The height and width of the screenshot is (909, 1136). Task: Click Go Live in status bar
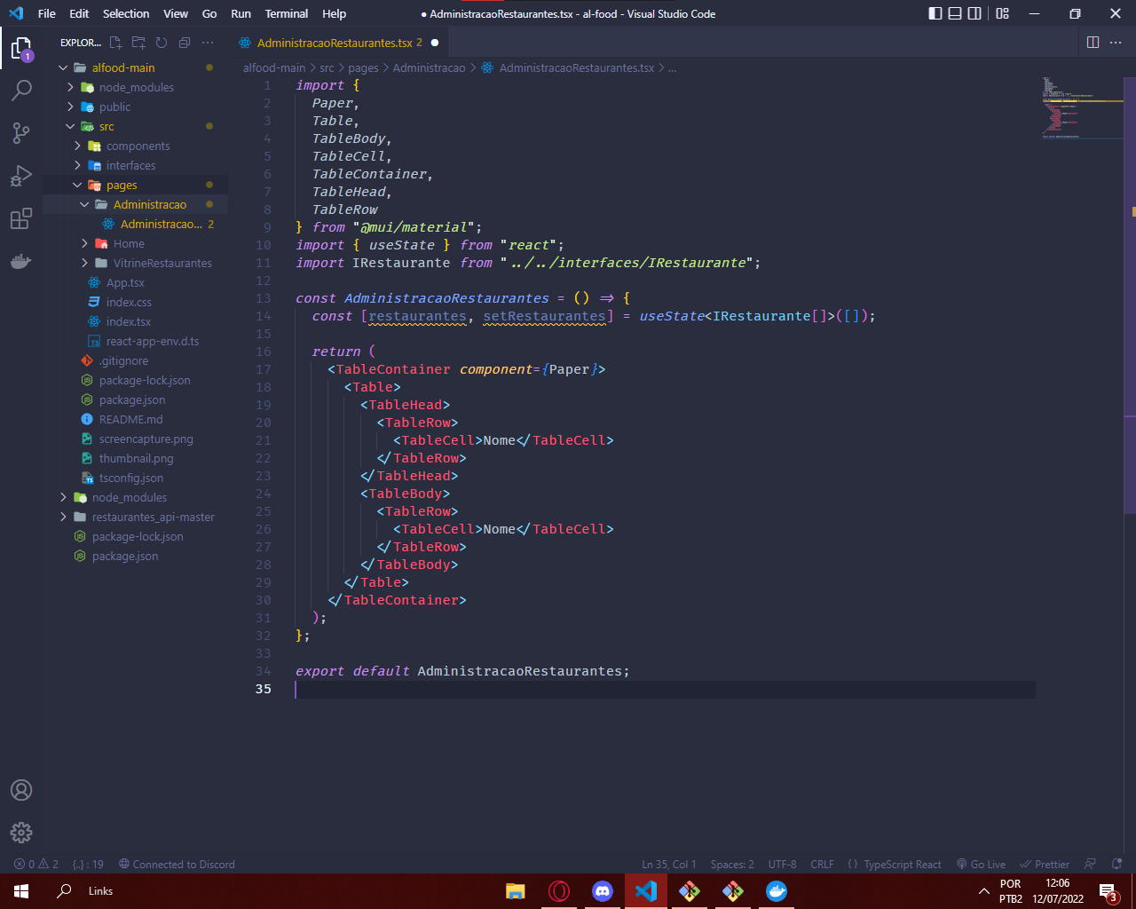click(981, 864)
